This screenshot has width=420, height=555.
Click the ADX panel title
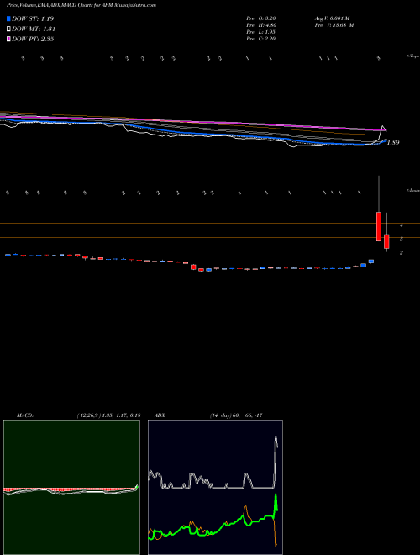click(x=160, y=415)
